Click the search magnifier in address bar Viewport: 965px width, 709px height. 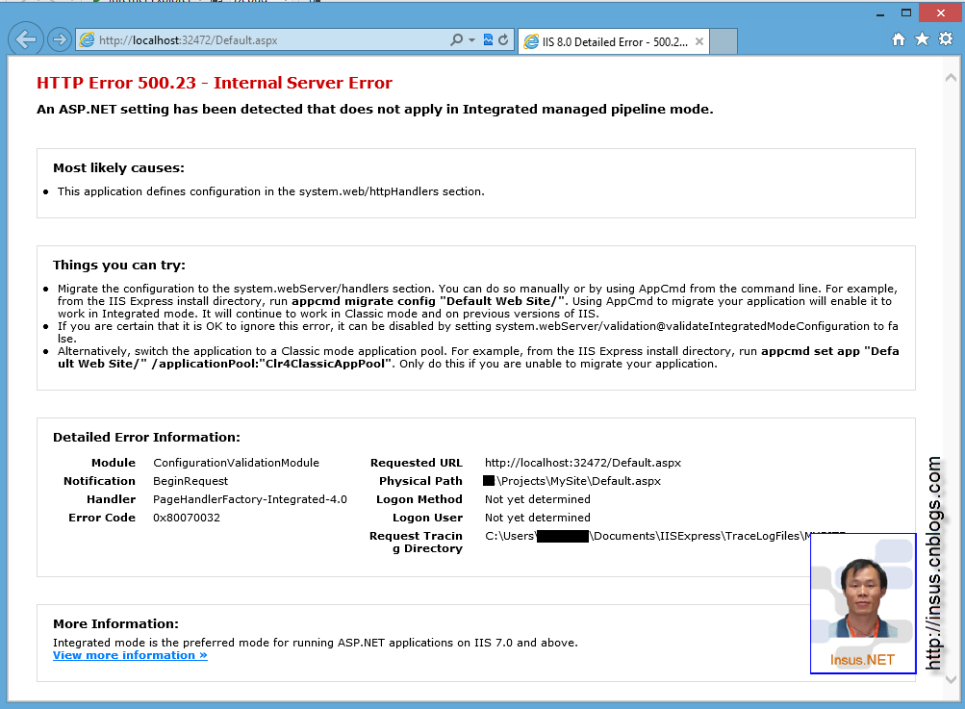point(456,40)
